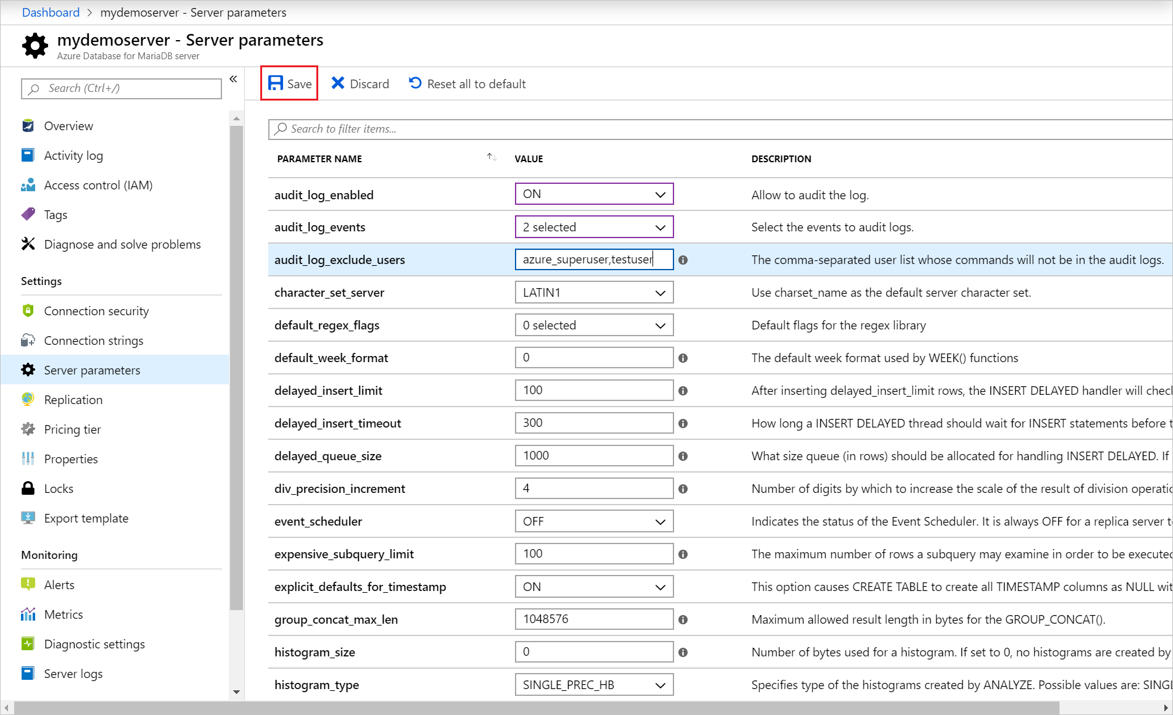Click info icon beside delayed_queue_size value
Image resolution: width=1173 pixels, height=715 pixels.
[x=683, y=457]
